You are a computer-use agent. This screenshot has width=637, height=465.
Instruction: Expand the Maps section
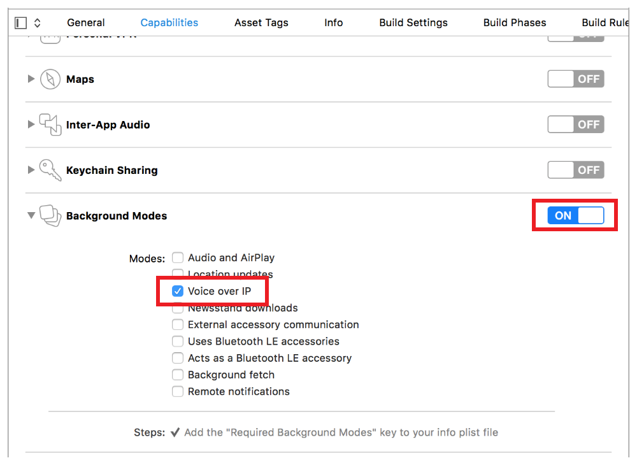(31, 80)
